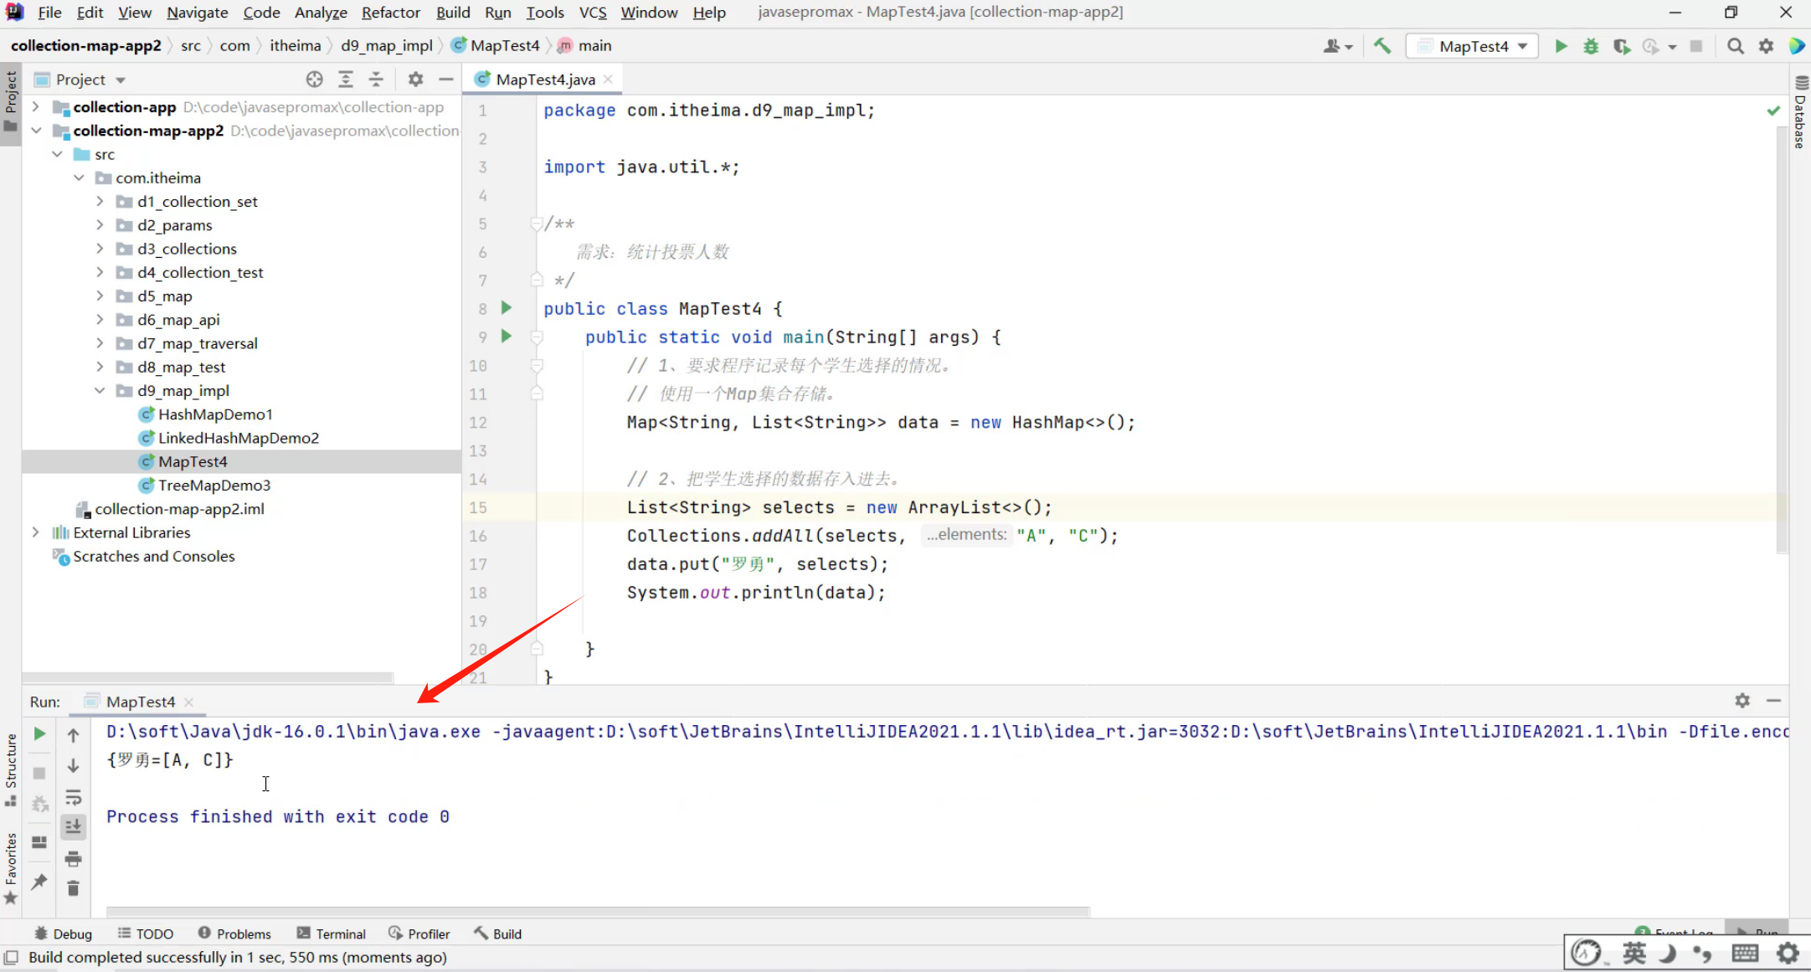Open the Terminal tool window tab
1811x972 pixels.
tap(332, 933)
